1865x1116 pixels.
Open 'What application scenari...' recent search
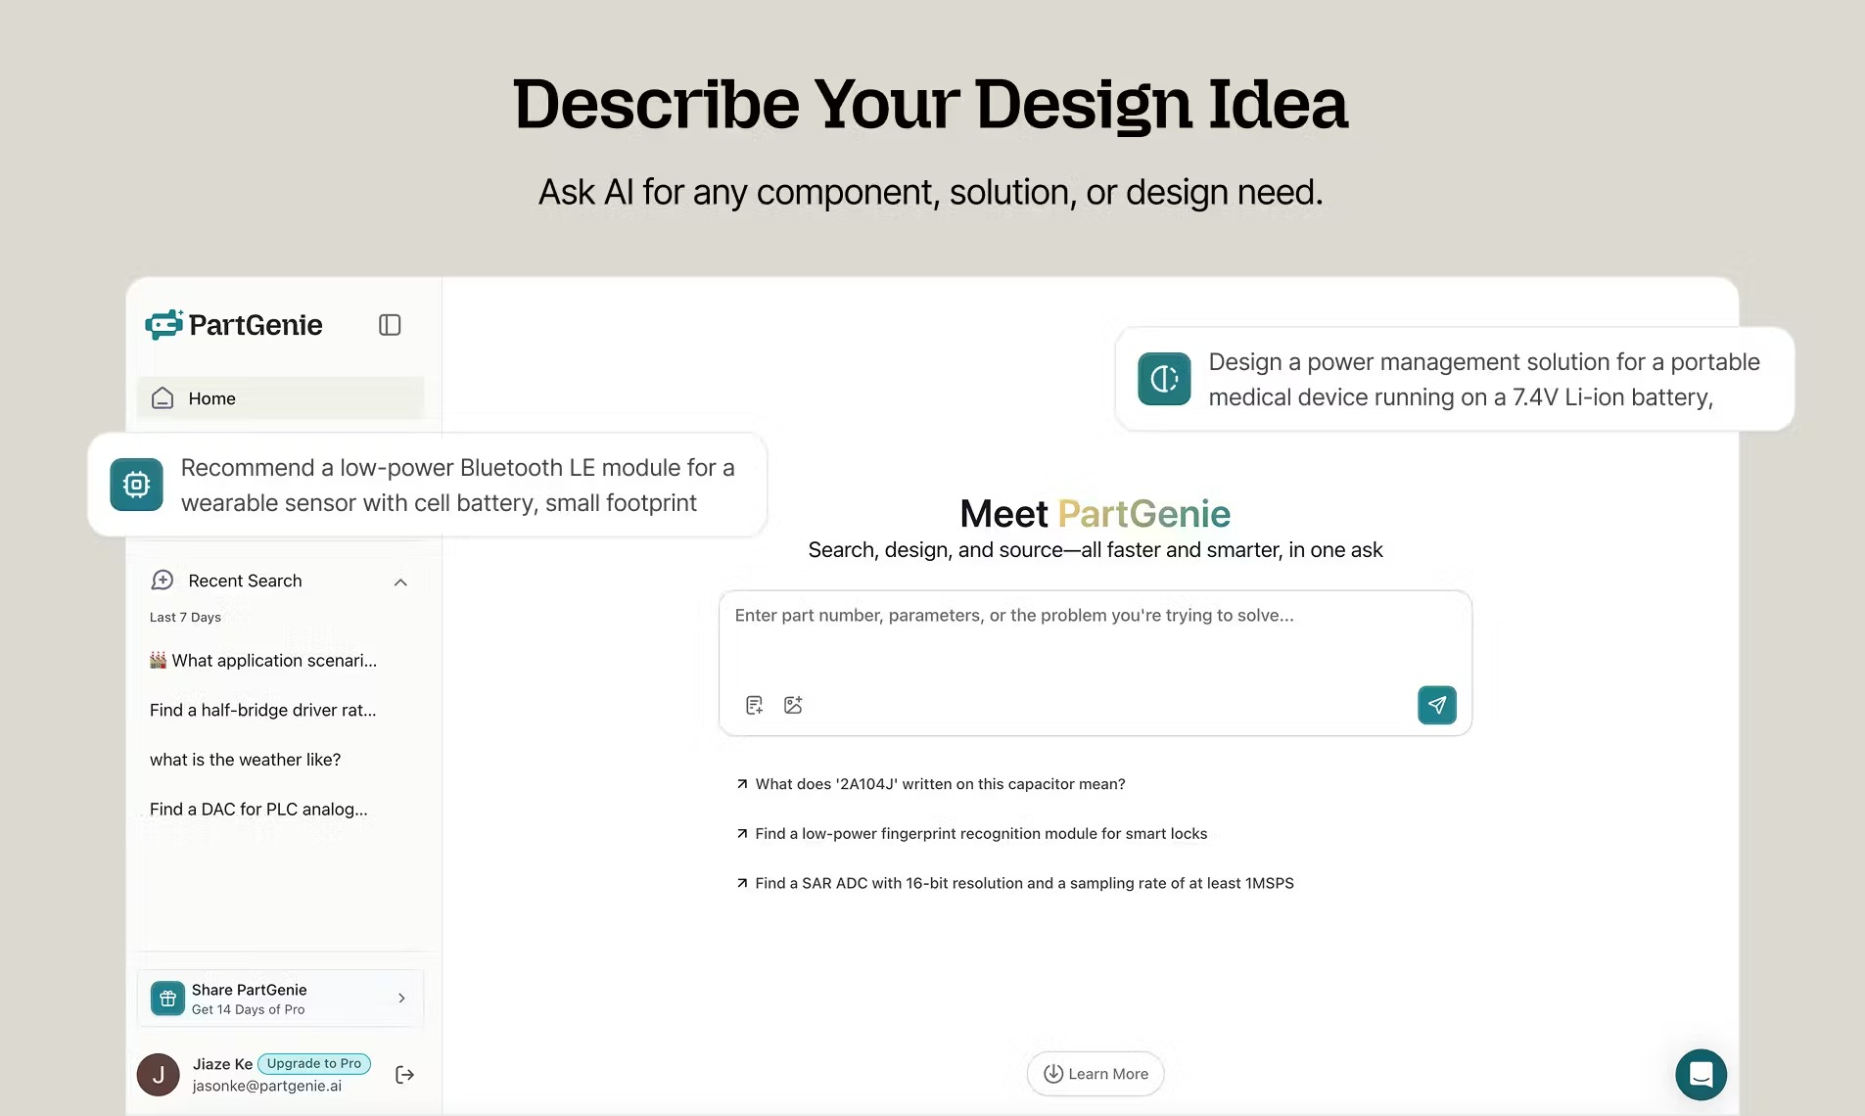pyautogui.click(x=263, y=661)
